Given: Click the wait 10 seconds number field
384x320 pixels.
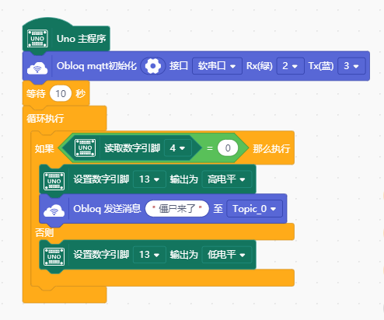Looking at the screenshot, I should point(61,93).
